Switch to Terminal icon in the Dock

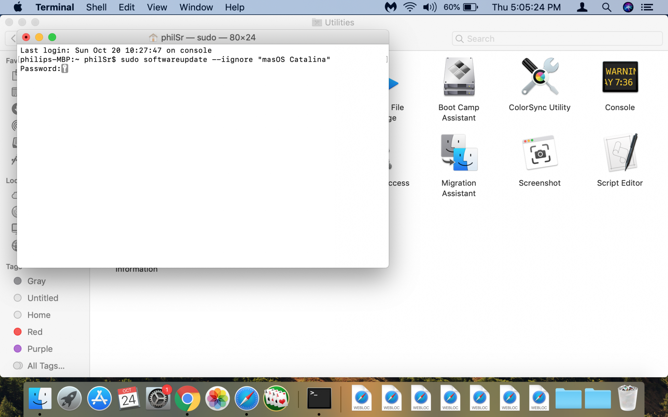point(319,398)
